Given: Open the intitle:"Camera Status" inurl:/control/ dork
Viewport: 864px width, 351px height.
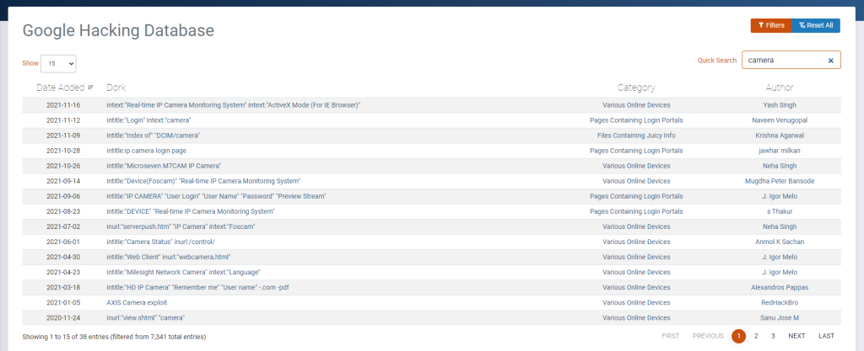Looking at the screenshot, I should [160, 242].
